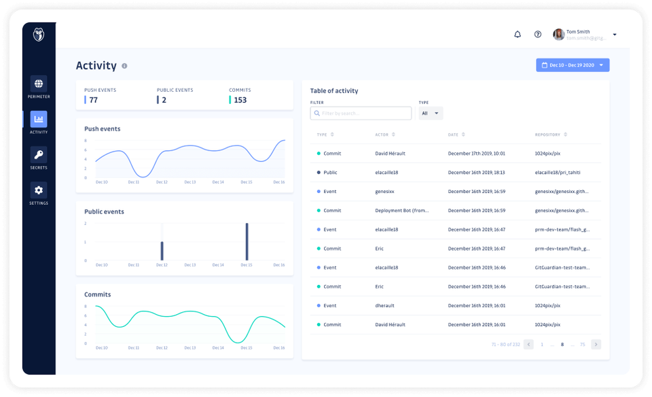This screenshot has height=397, width=652.
Task: Select the Perimeter globe icon
Action: (39, 84)
